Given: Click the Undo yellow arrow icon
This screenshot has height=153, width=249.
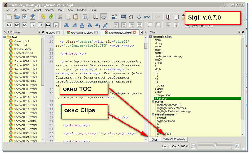Looking at the screenshot, I should [43, 17].
